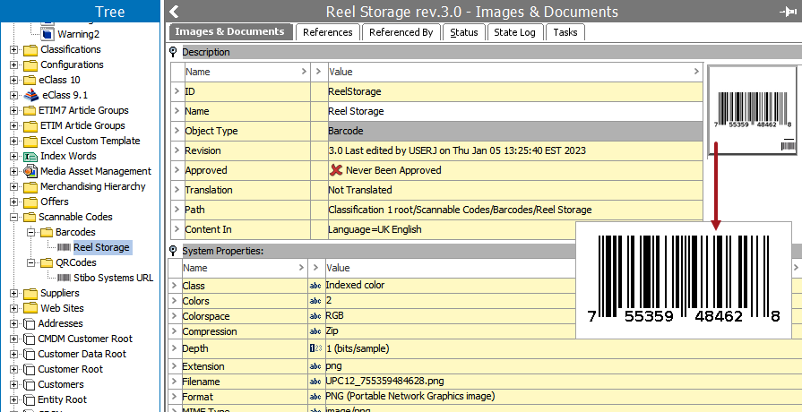Collapse the Description section pin toggle
This screenshot has width=802, height=412.
174,52
